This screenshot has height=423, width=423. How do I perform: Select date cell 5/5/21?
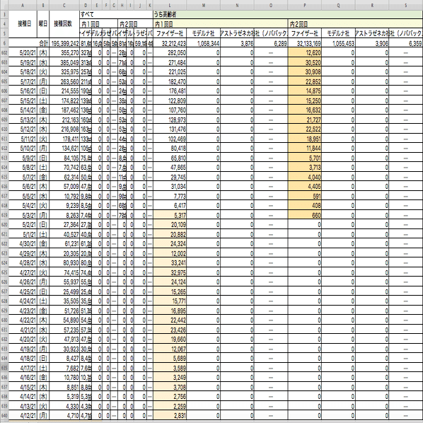(x=23, y=196)
